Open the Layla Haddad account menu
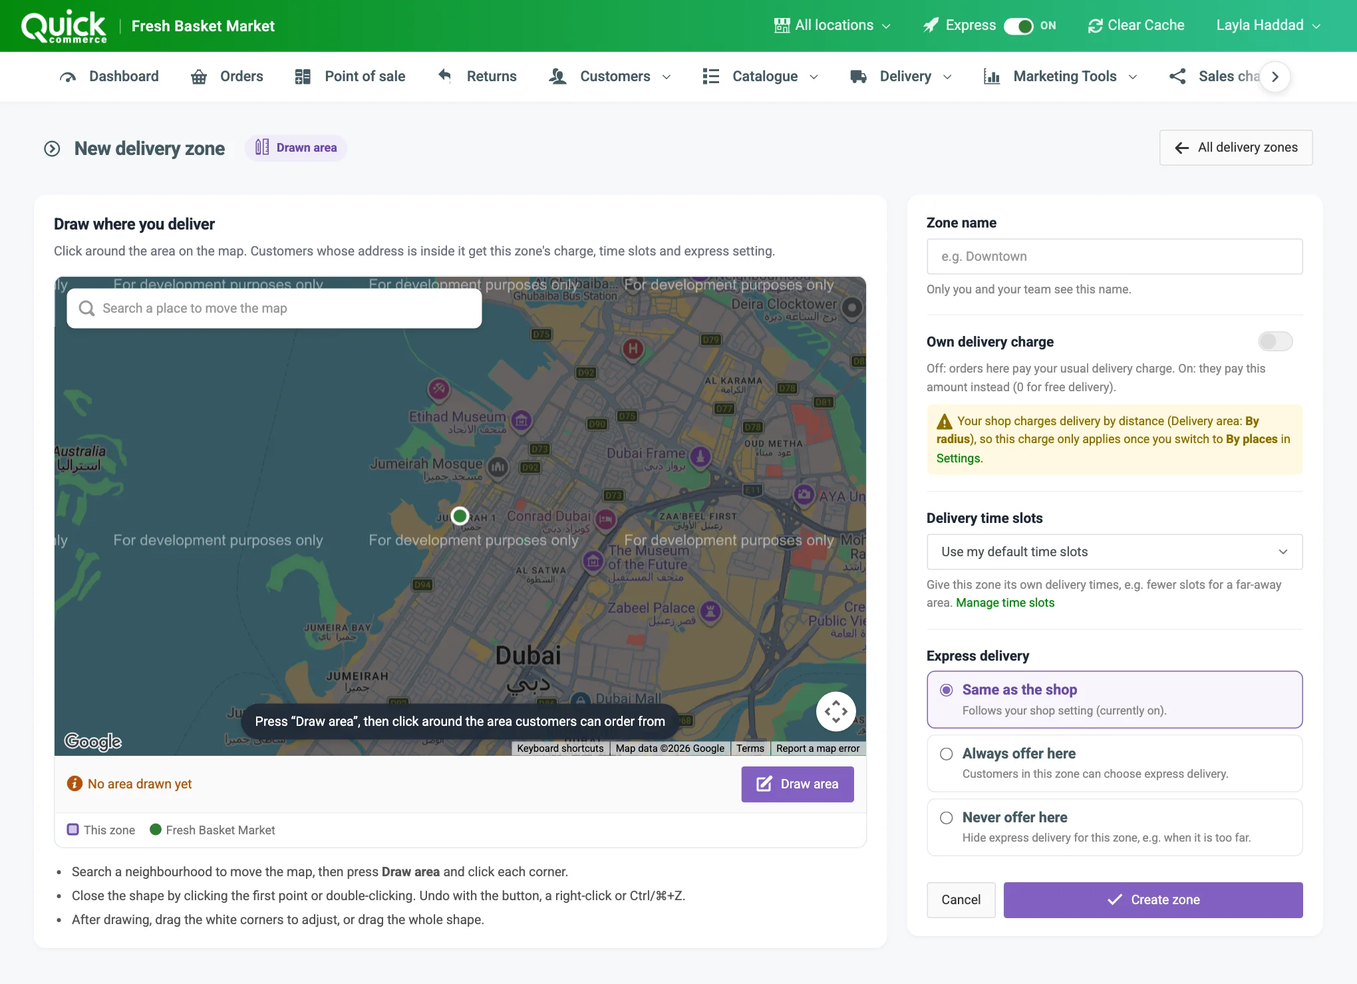1357x984 pixels. pos(1268,25)
